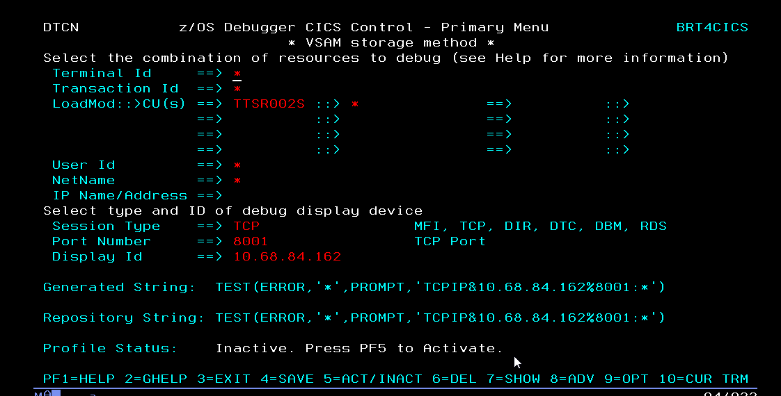Click the User Id input field

coord(237,165)
